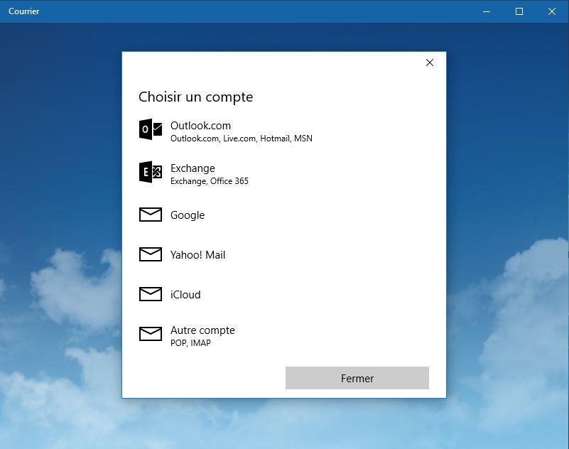Click the Outlook.com envelope logo icon
569x449 pixels.
tap(151, 129)
